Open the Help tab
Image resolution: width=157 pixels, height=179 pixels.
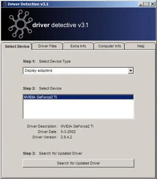pos(141,46)
